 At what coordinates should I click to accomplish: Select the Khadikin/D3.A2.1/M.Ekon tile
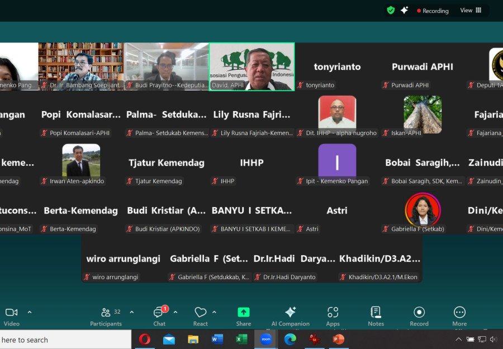pos(380,259)
